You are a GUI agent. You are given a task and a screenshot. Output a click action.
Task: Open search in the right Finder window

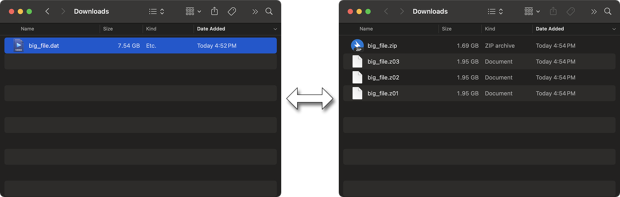pyautogui.click(x=608, y=11)
